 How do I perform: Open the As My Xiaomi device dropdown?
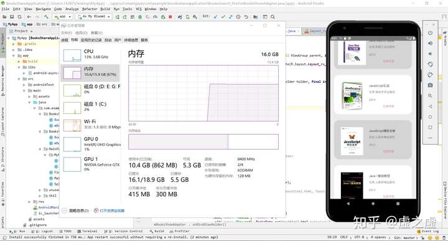93,17
